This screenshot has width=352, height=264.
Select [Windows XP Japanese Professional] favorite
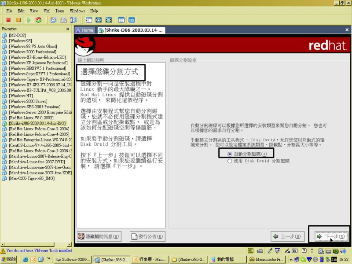coord(38,63)
